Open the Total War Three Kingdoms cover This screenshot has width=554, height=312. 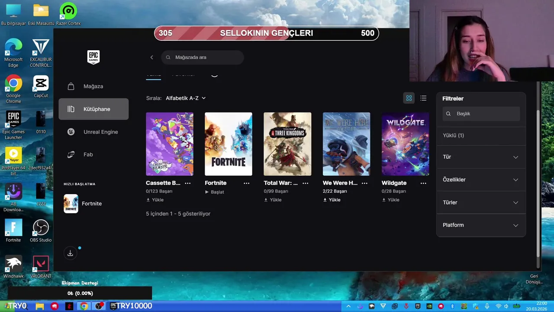[x=287, y=144]
